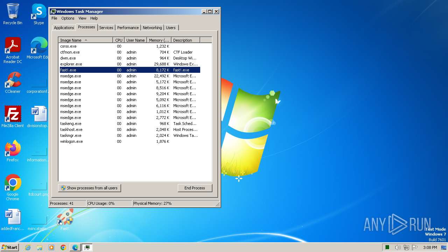Sort by User Name column header
The width and height of the screenshot is (448, 252).
(x=135, y=40)
